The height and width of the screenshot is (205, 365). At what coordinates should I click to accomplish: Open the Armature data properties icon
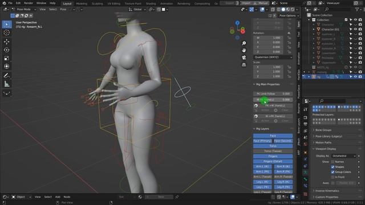pos(306,173)
